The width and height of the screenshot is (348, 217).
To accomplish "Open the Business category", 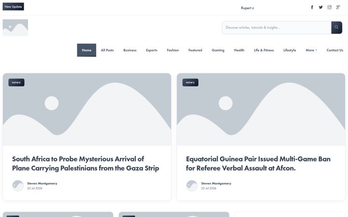I will (x=130, y=50).
